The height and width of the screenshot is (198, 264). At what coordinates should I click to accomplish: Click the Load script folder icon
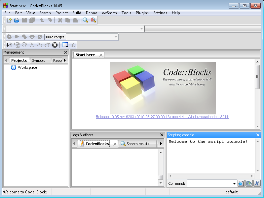(x=249, y=183)
